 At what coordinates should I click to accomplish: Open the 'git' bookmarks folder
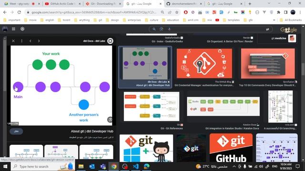(x=98, y=20)
